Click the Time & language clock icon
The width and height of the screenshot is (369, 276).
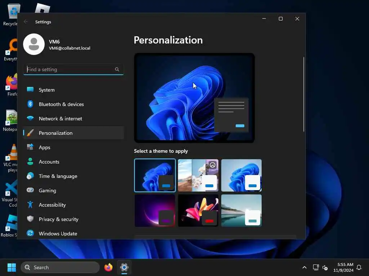30,176
